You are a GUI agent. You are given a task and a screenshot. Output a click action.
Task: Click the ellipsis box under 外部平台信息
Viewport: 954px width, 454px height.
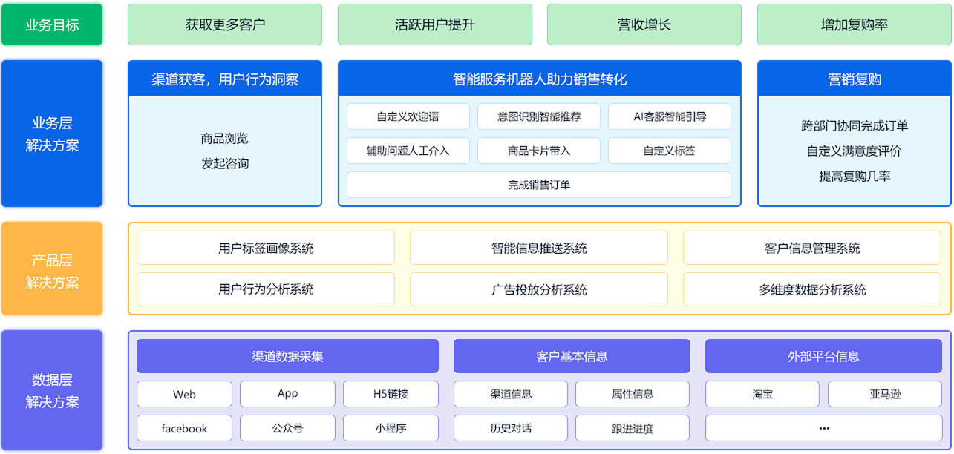[823, 428]
